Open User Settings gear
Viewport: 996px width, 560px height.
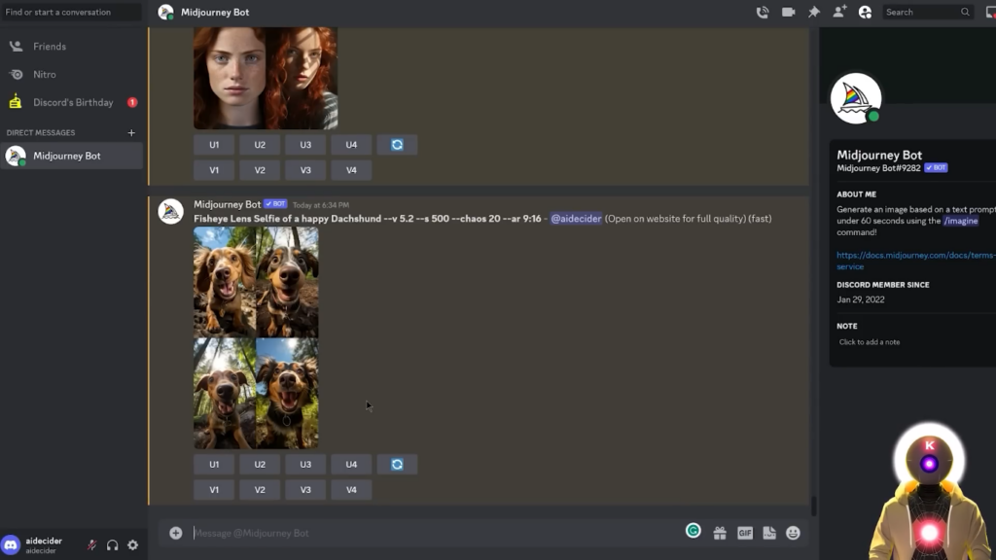click(x=133, y=545)
